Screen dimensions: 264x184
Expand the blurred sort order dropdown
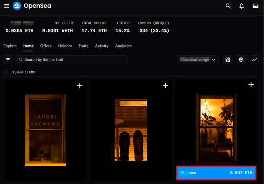point(198,60)
